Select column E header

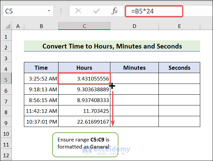point(179,26)
